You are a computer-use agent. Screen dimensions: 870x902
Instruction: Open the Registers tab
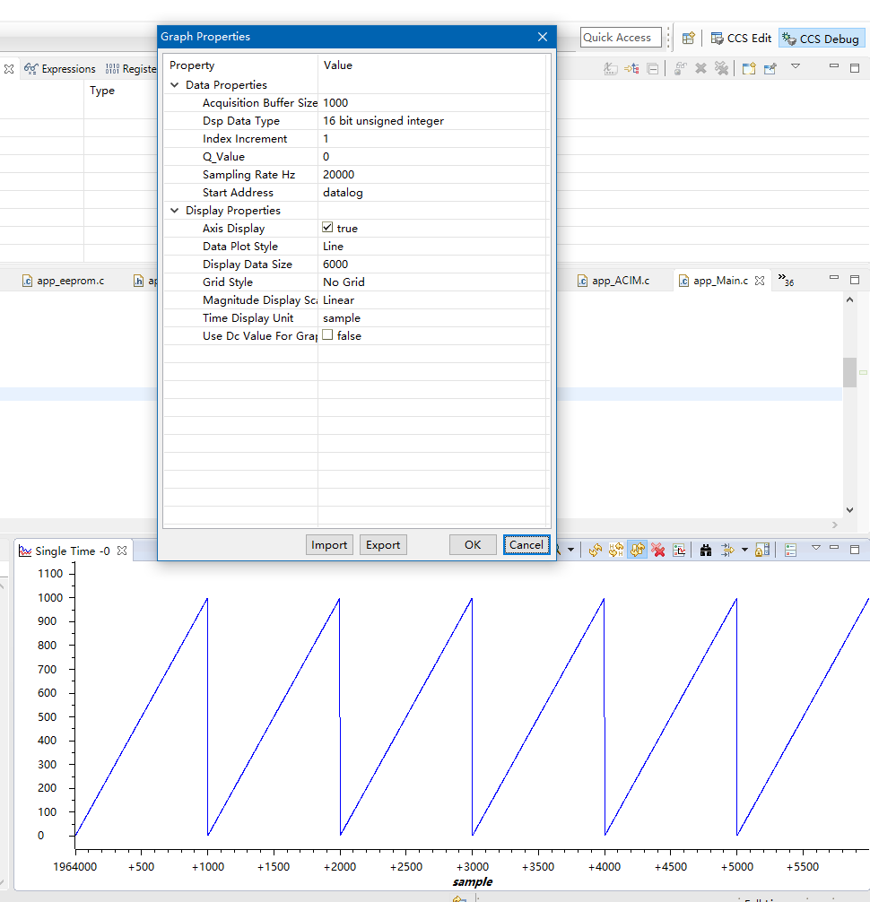131,68
